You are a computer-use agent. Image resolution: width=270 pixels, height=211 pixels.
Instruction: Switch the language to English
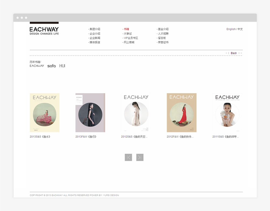click(231, 29)
